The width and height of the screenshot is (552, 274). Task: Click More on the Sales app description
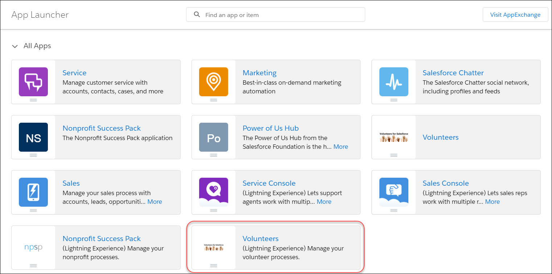(155, 201)
